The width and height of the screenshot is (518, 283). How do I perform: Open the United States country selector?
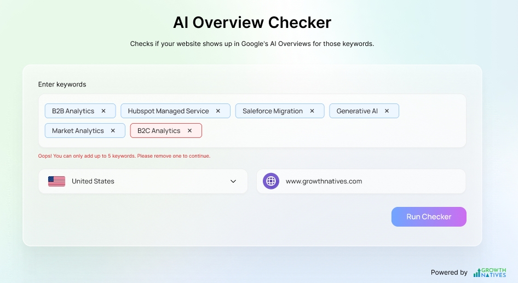143,181
